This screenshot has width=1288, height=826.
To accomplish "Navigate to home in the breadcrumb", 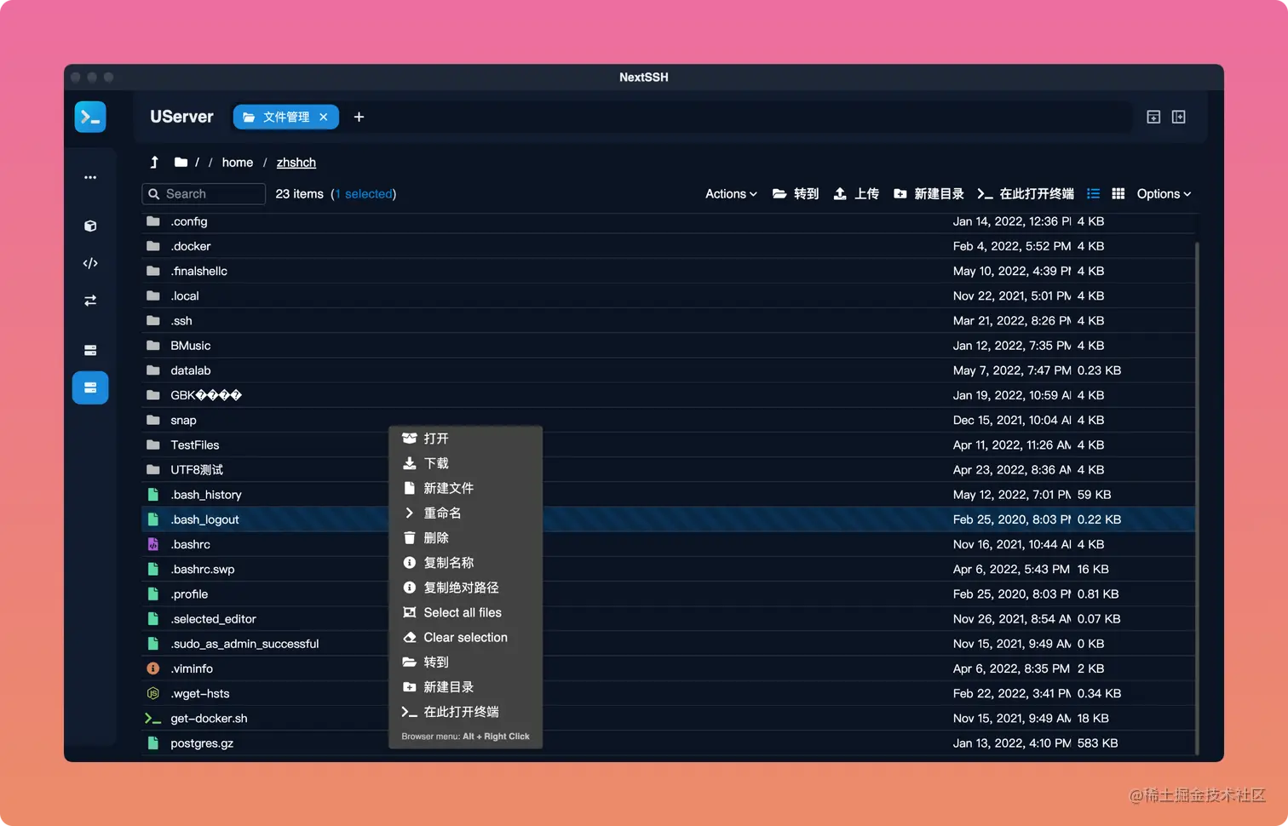I will [x=238, y=162].
